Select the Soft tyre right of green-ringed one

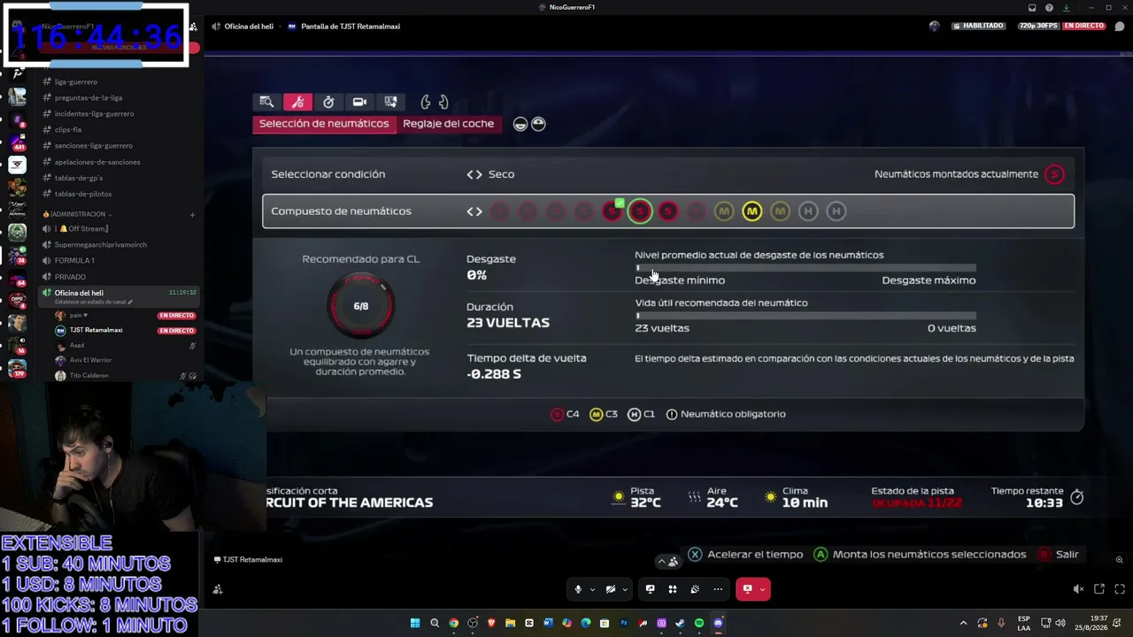[x=668, y=211]
